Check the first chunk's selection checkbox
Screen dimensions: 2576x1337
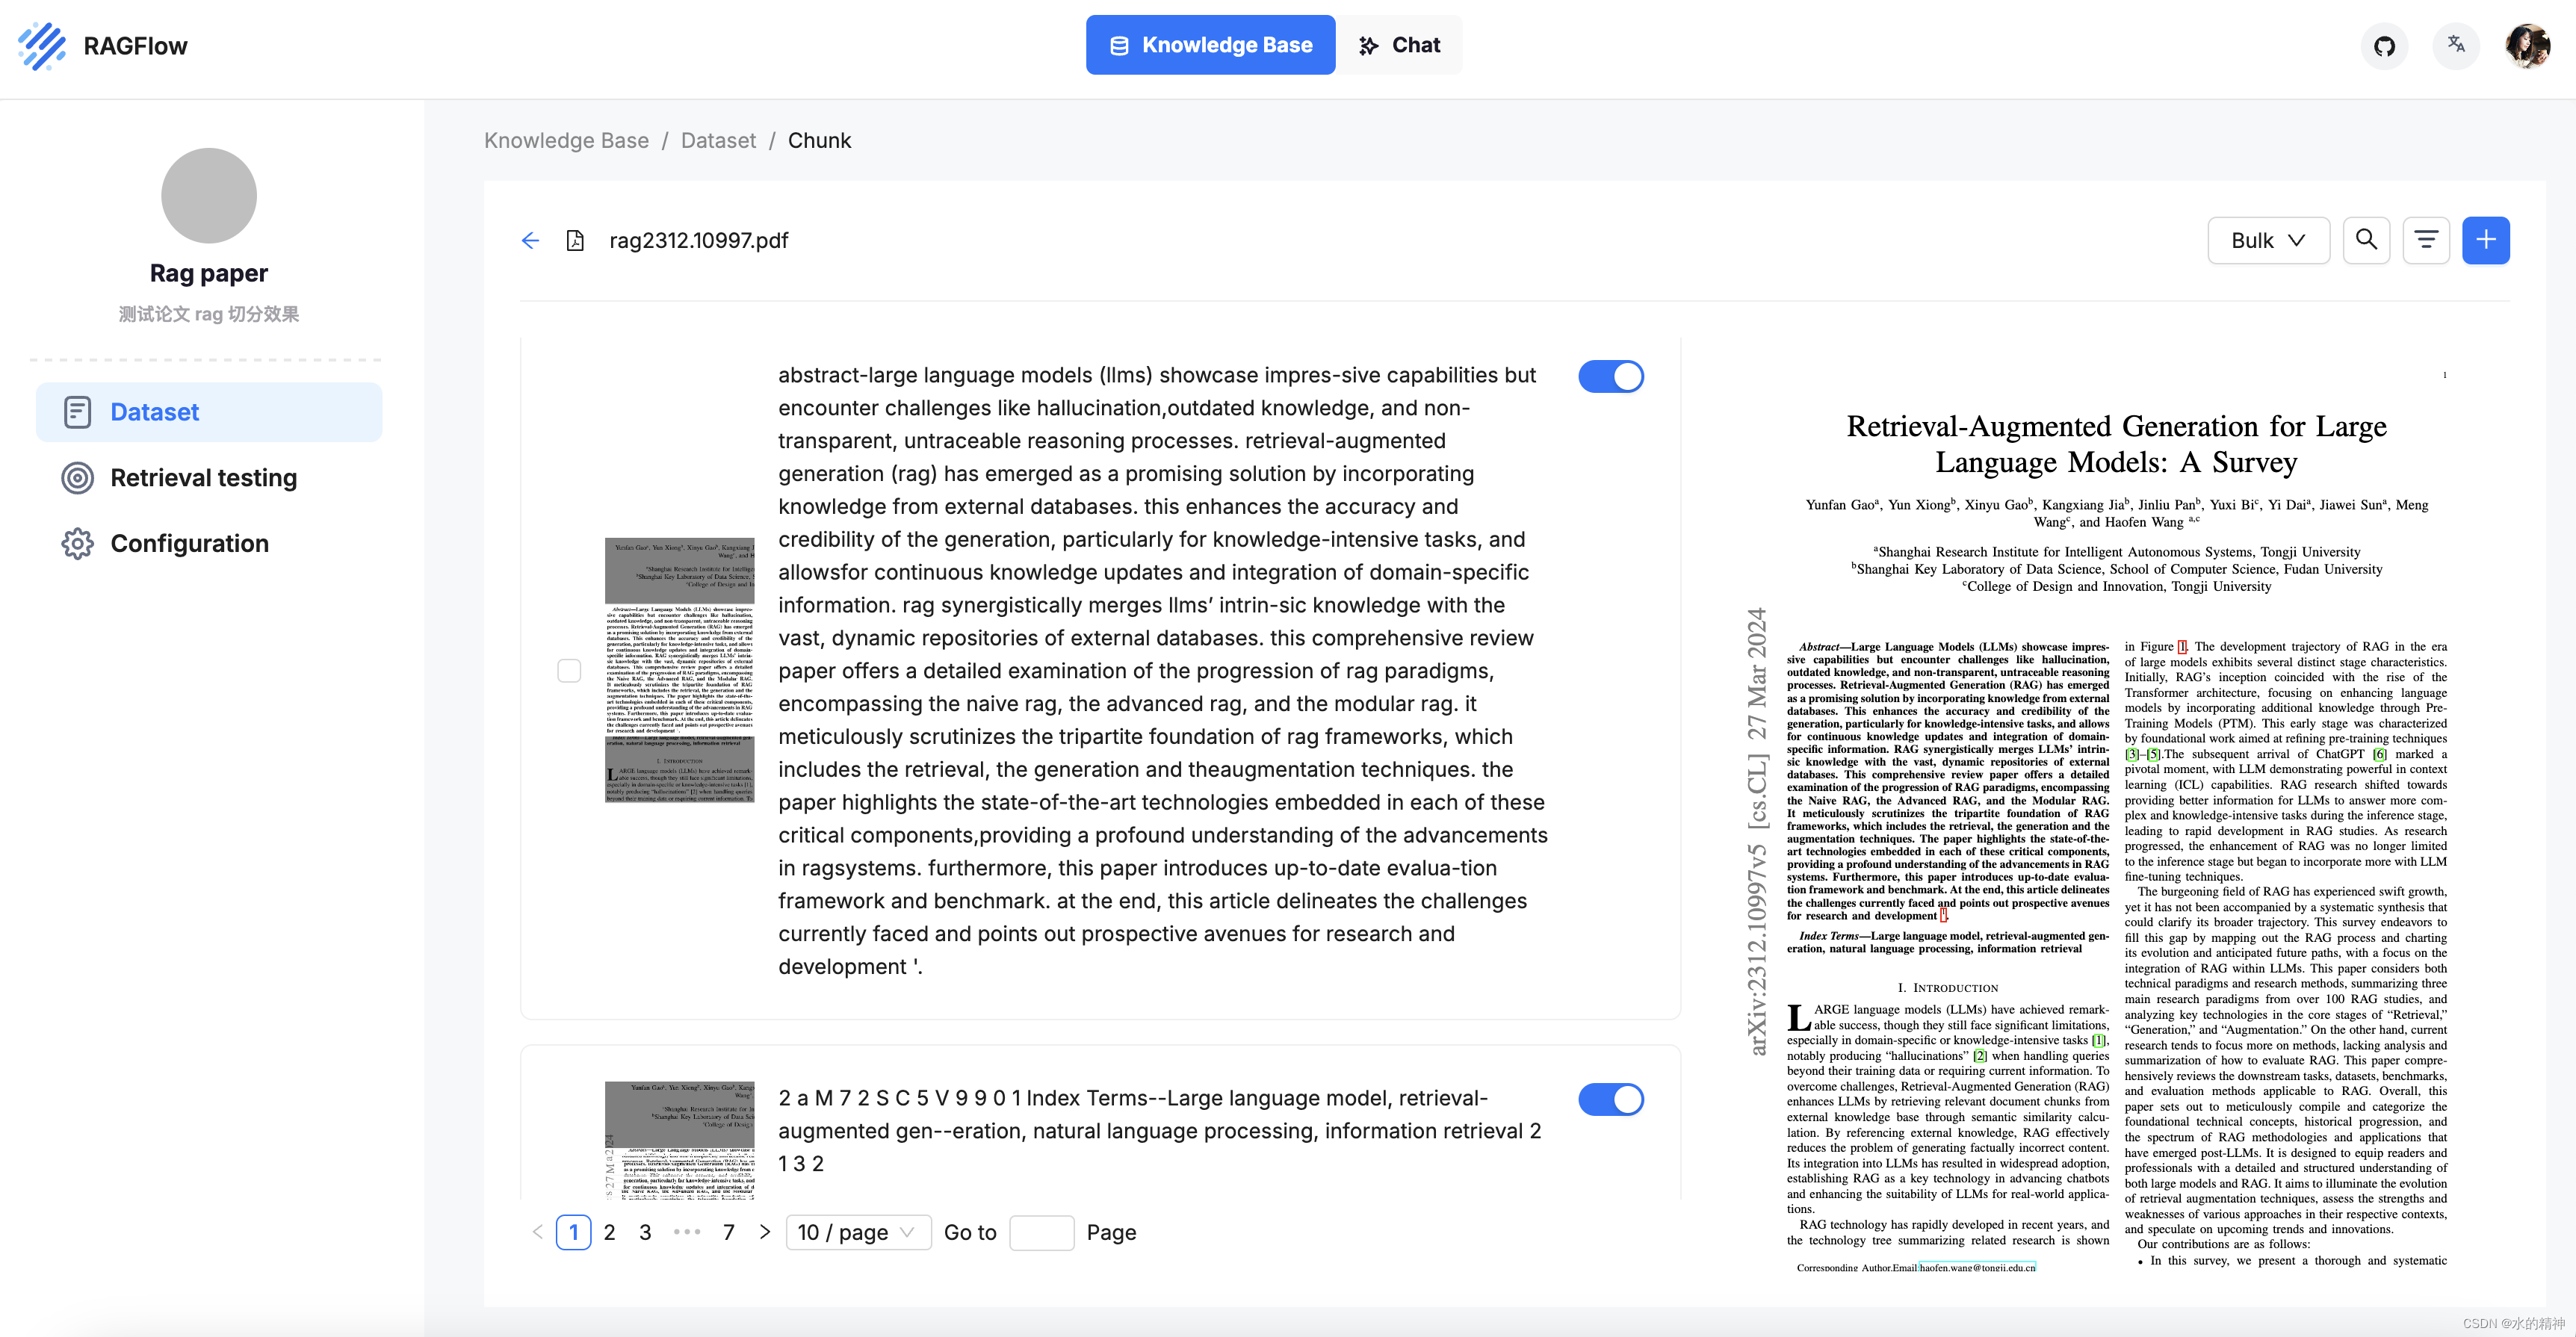point(569,670)
